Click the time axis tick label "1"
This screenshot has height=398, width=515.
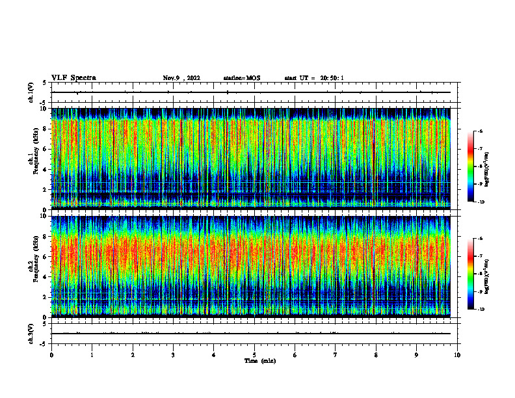tap(92, 355)
